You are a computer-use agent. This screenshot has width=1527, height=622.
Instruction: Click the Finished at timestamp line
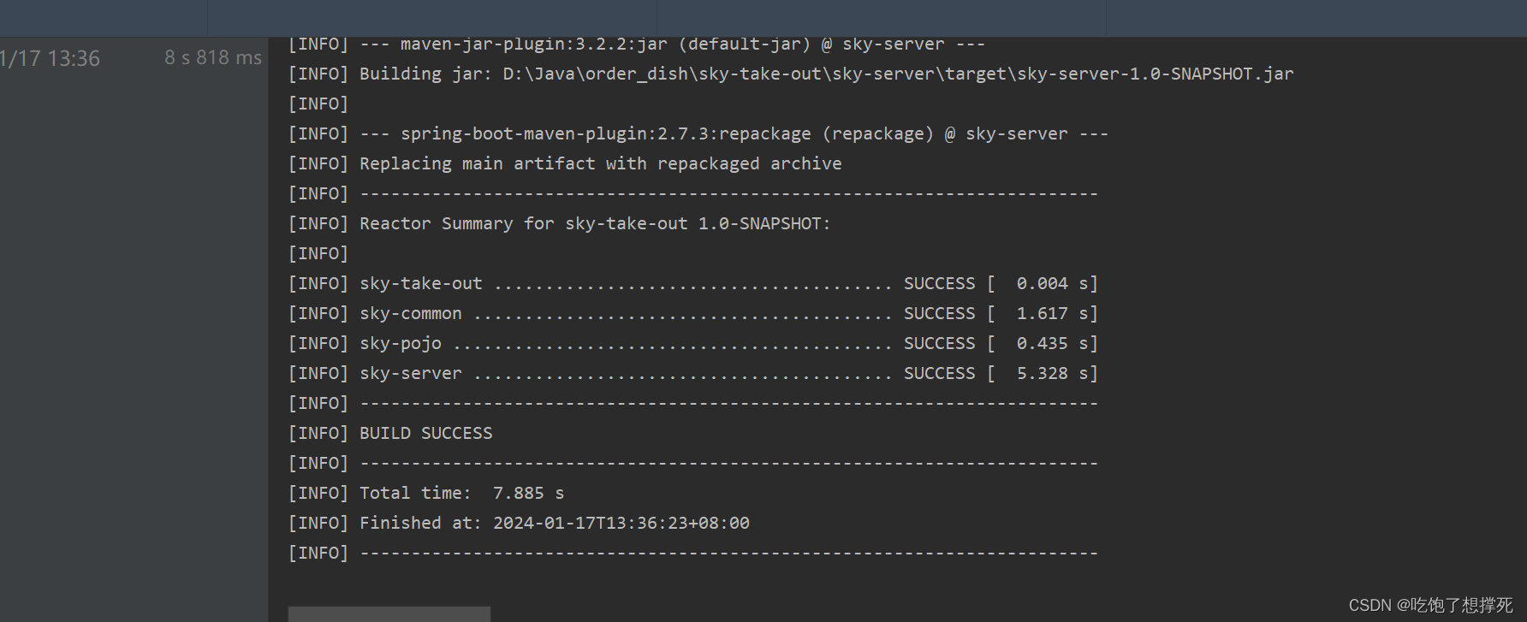[554, 523]
